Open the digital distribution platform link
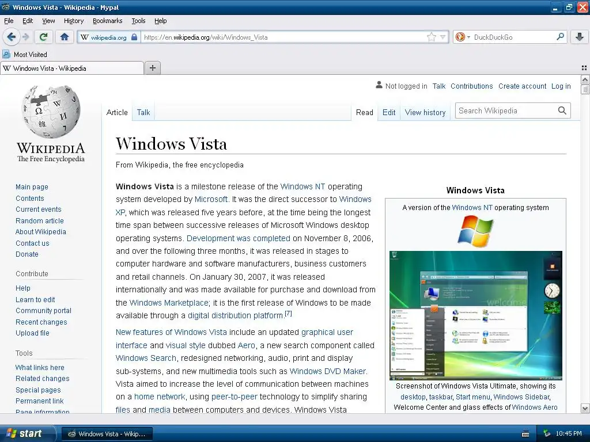 click(236, 316)
